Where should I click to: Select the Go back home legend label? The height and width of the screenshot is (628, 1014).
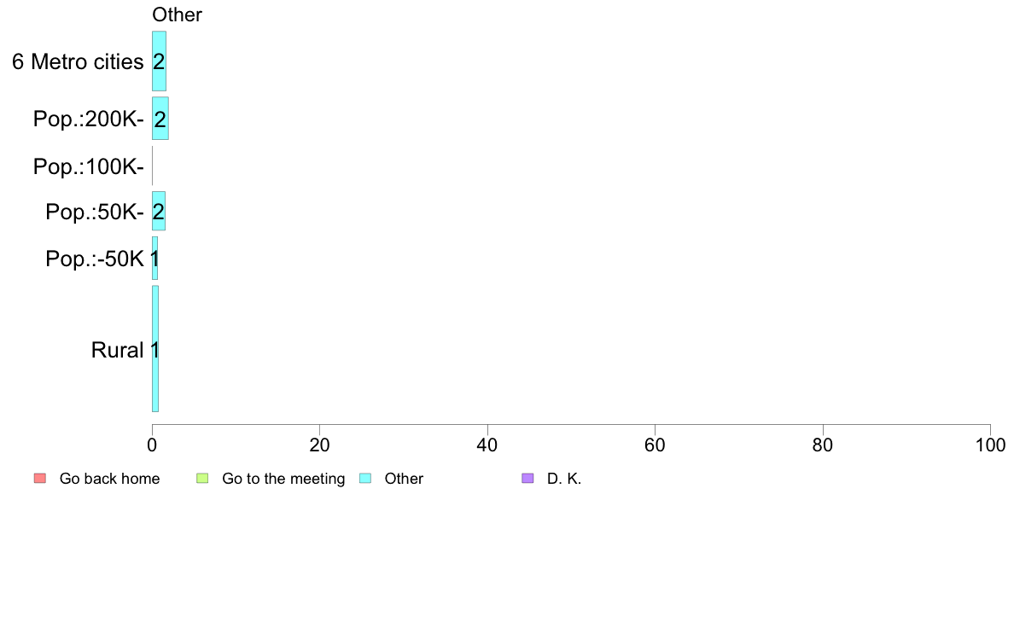click(109, 479)
